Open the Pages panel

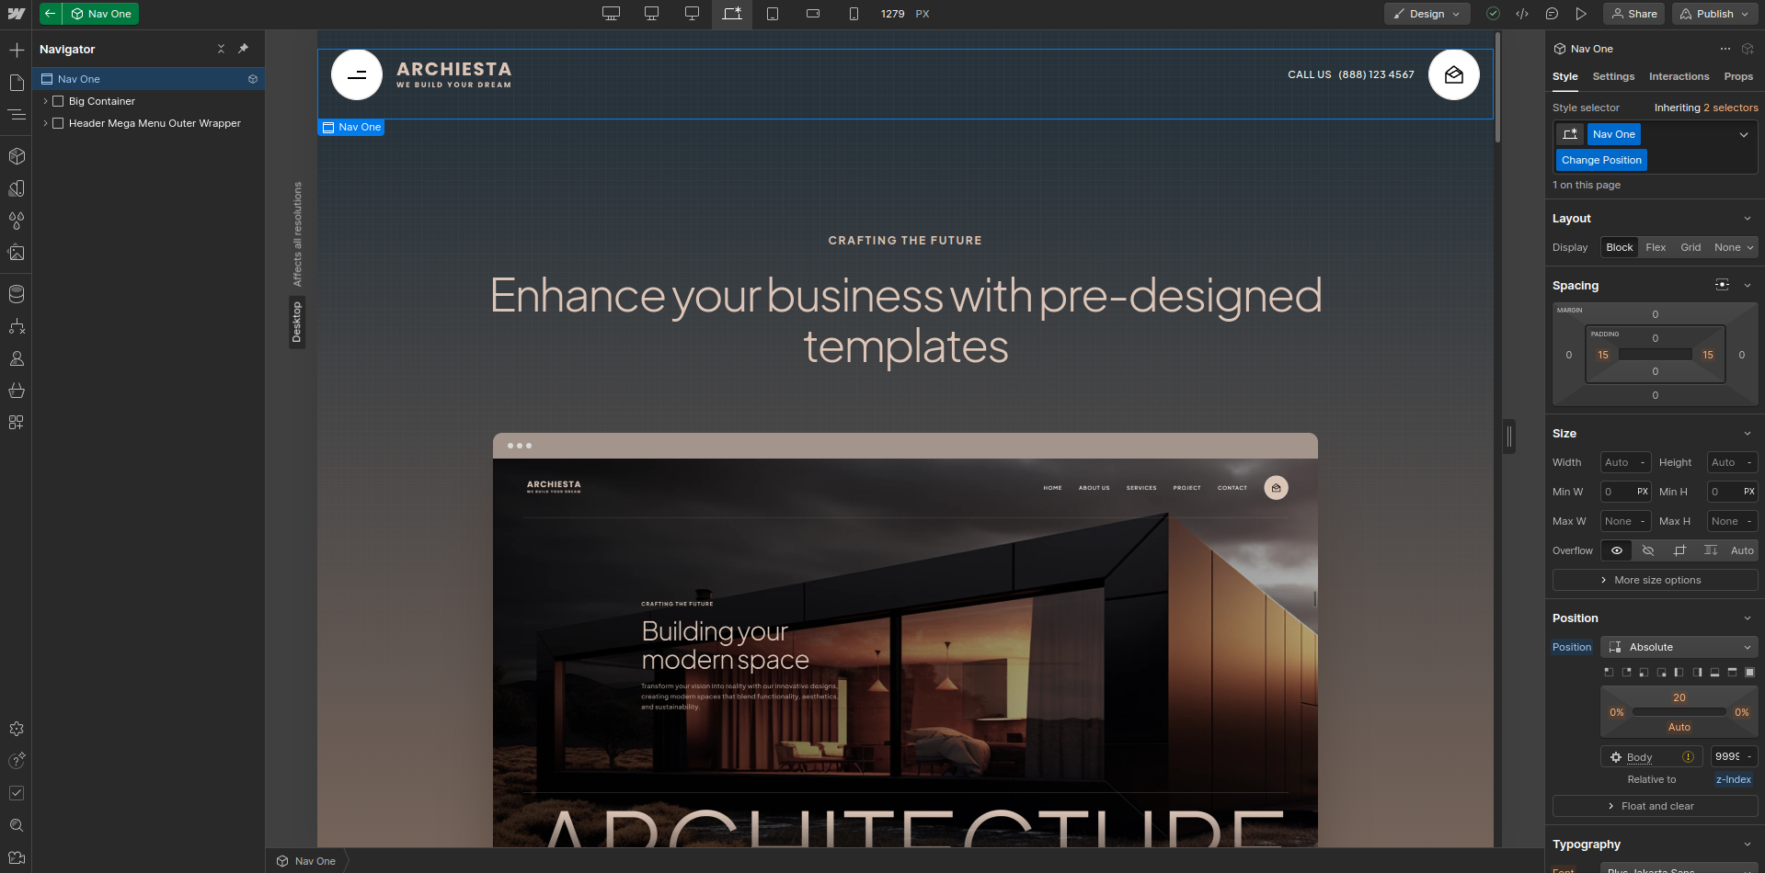coord(17,83)
